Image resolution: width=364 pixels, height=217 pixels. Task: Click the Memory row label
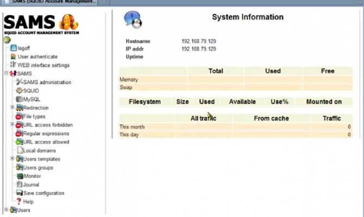[x=129, y=80]
